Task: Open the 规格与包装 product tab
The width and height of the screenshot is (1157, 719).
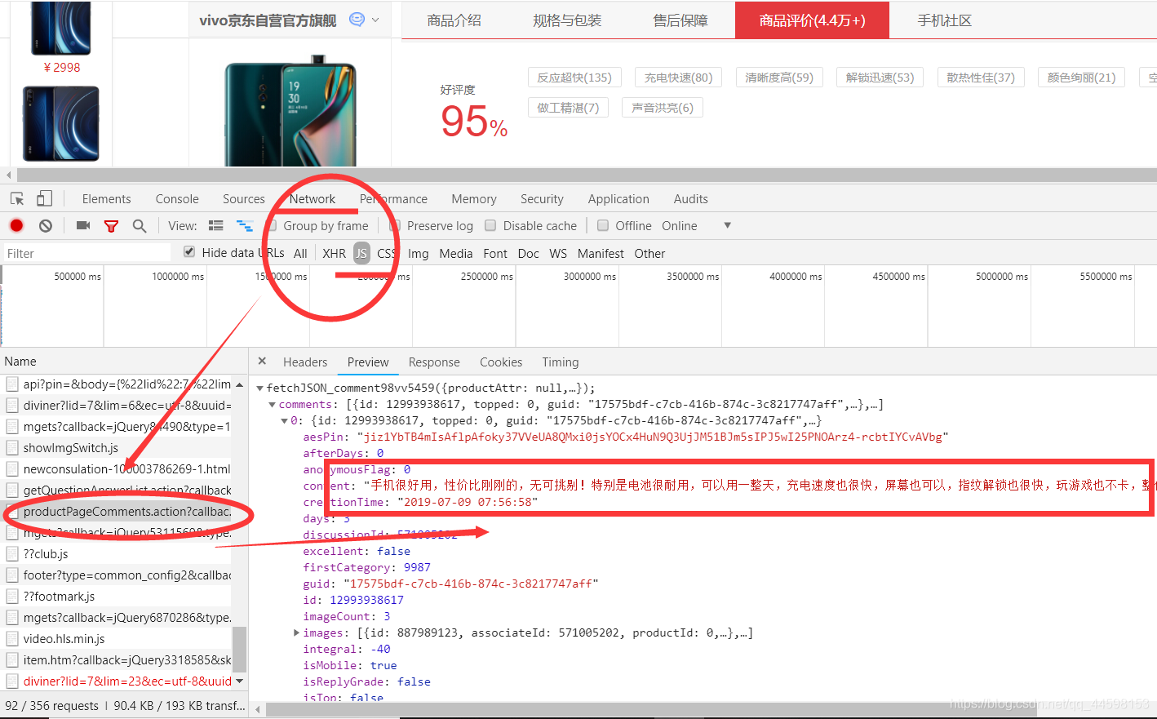Action: (567, 20)
